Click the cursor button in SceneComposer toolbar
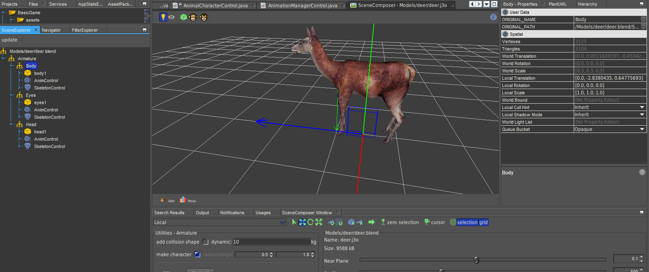 point(435,222)
